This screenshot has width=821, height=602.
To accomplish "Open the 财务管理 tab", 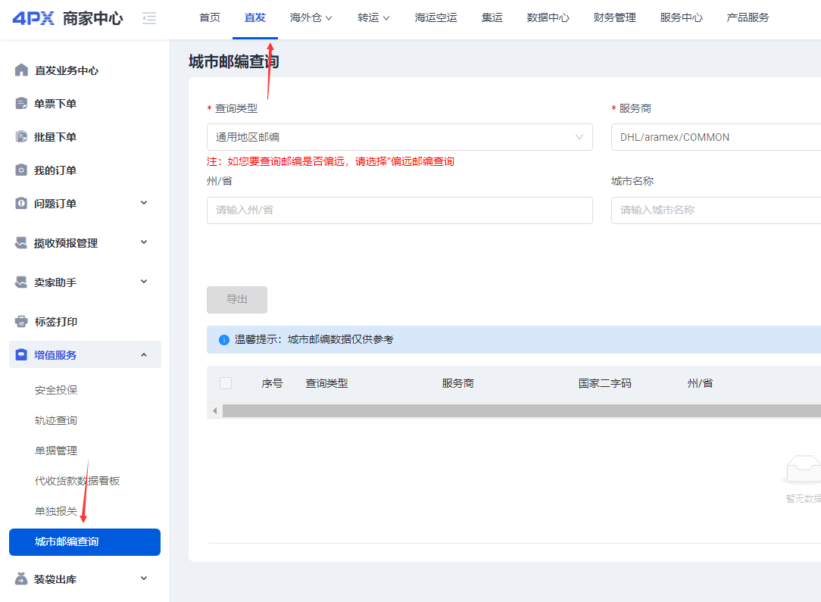I will 615,18.
